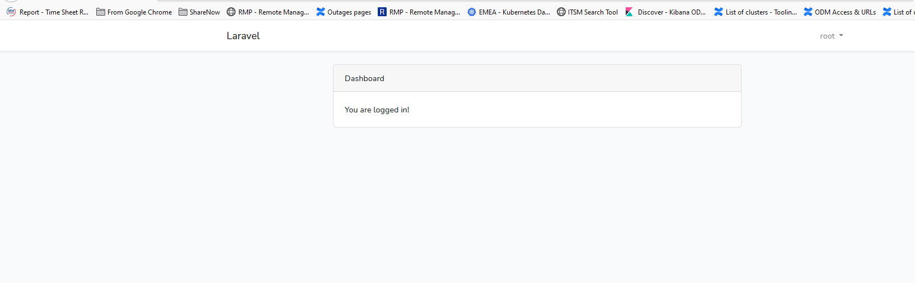Click the Laravel brand link
Image resolution: width=915 pixels, height=283 pixels.
tap(243, 36)
